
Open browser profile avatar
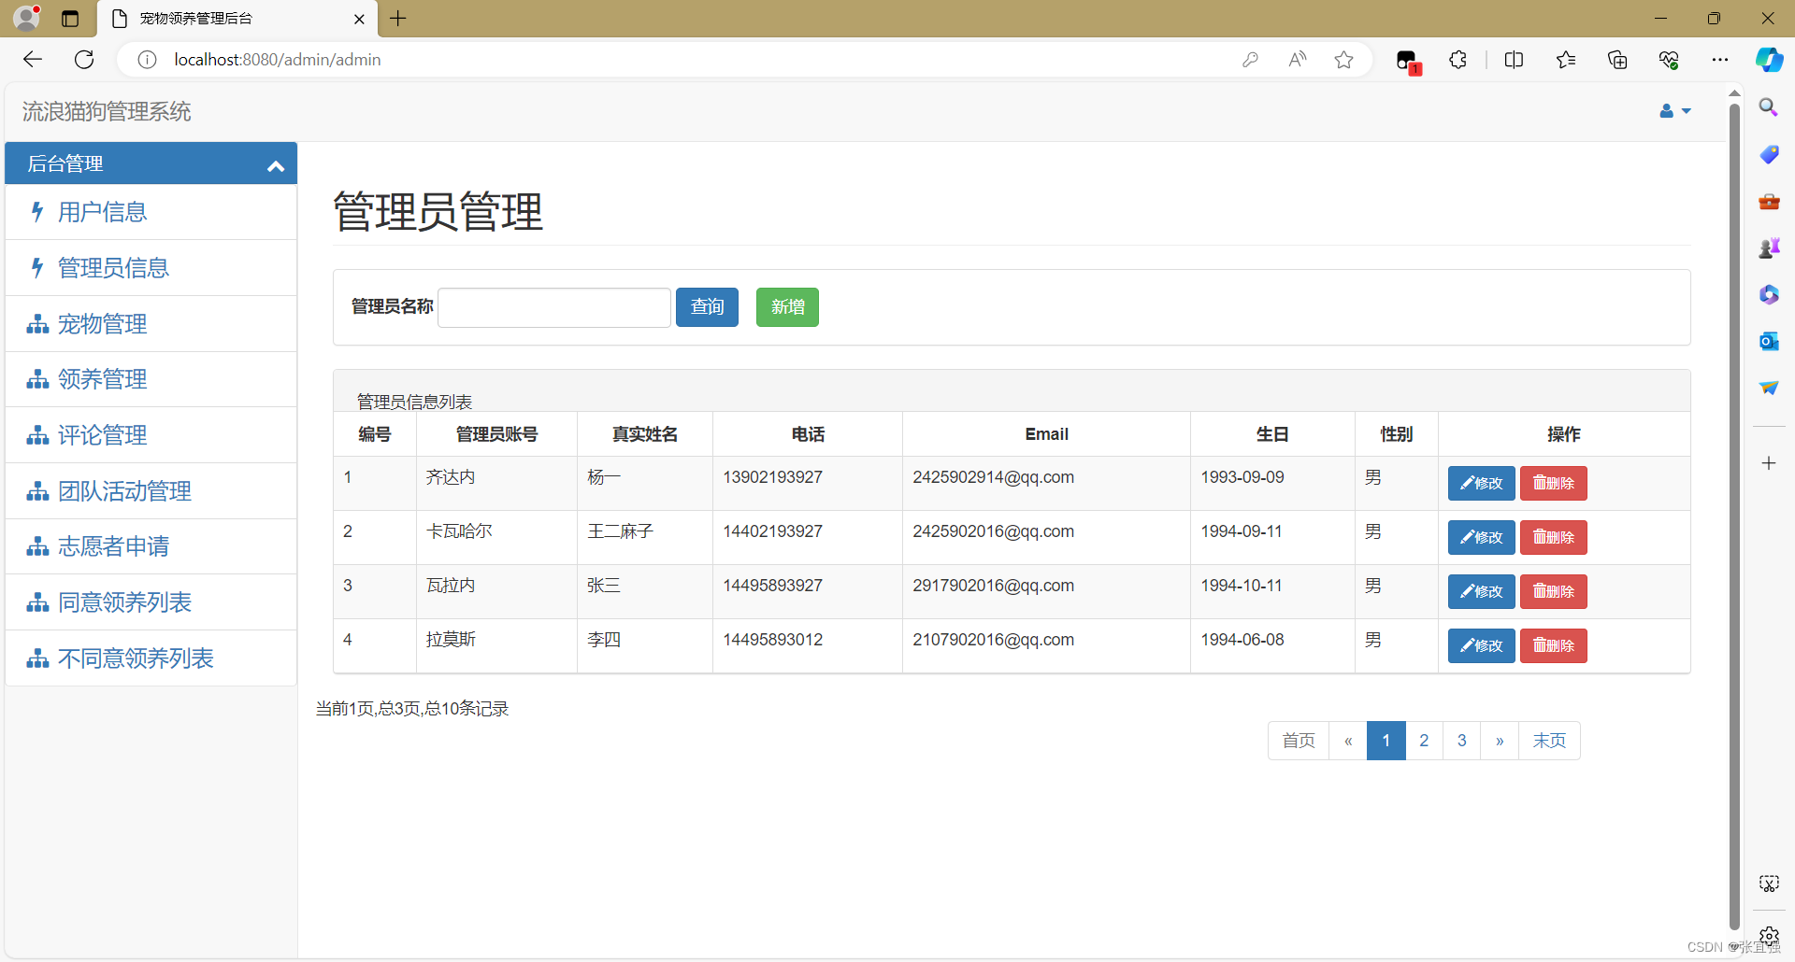[x=27, y=18]
